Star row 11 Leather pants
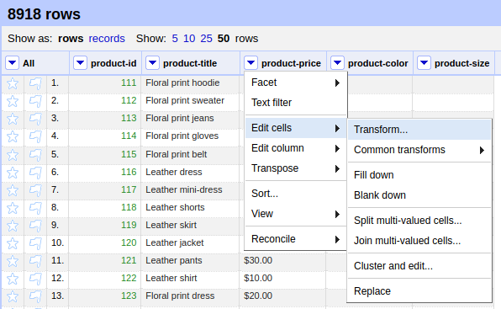 pos(13,261)
